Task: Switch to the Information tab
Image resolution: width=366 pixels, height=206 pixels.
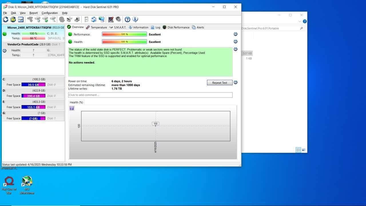Action: click(138, 27)
